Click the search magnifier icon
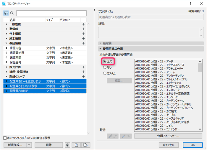 point(12,13)
